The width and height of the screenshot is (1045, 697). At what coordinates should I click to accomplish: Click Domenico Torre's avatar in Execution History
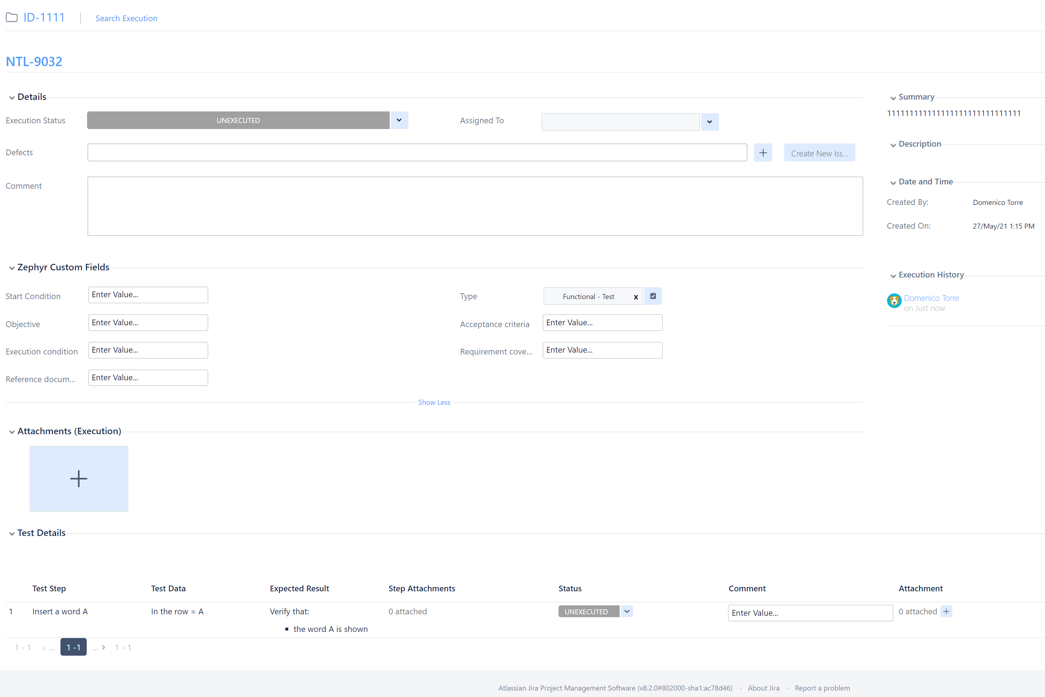894,301
